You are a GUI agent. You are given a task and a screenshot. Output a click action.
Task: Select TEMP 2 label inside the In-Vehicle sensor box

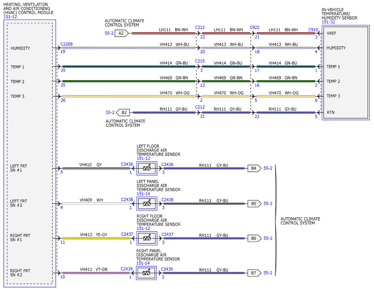(333, 81)
